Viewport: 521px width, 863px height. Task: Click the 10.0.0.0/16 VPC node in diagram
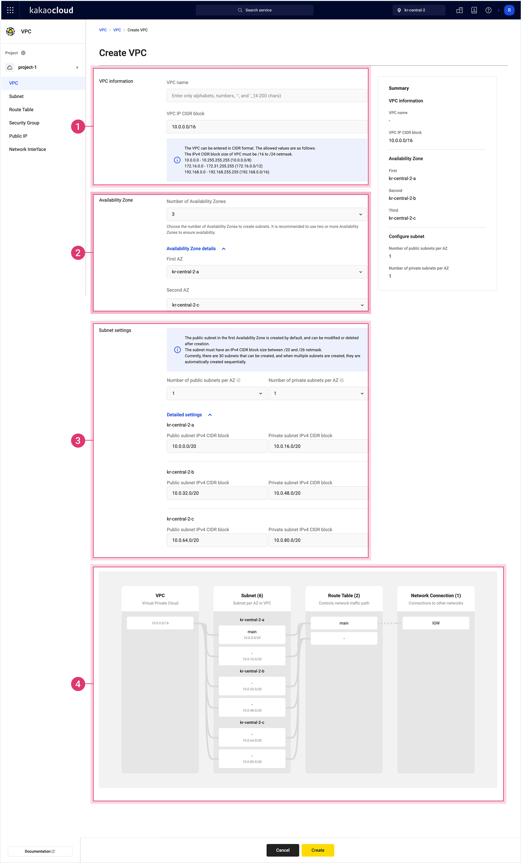click(x=160, y=623)
